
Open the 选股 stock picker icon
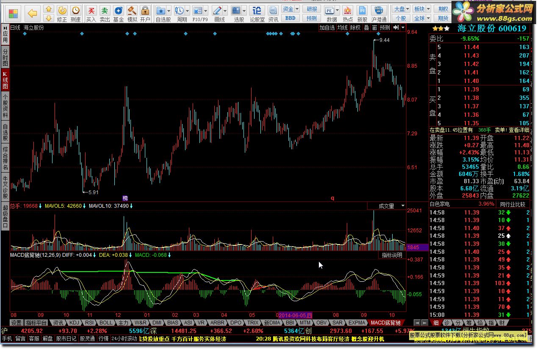click(x=236, y=10)
